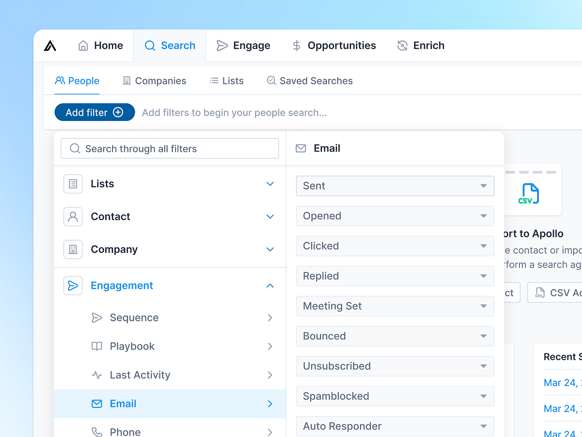Open the Sequence submenu arrow
Screen dimensions: 582x437
[x=270, y=318]
